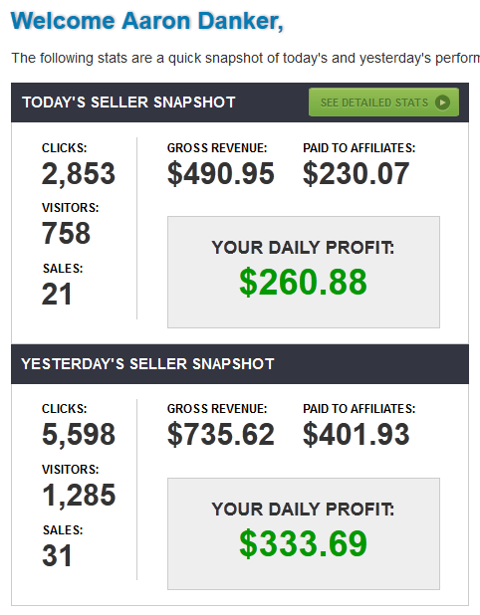Click today's sales number 21
Viewport: 480px width, 615px height.
pos(57,295)
